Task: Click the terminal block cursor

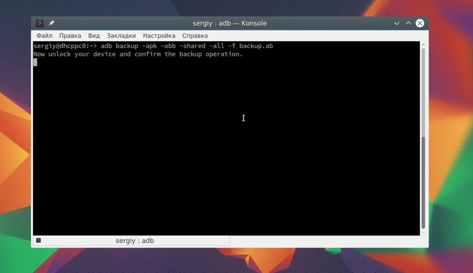Action: coord(35,62)
